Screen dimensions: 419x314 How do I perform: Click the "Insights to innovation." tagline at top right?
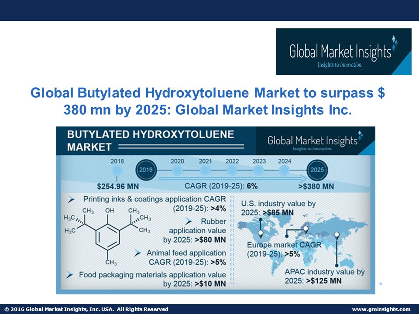(340, 65)
